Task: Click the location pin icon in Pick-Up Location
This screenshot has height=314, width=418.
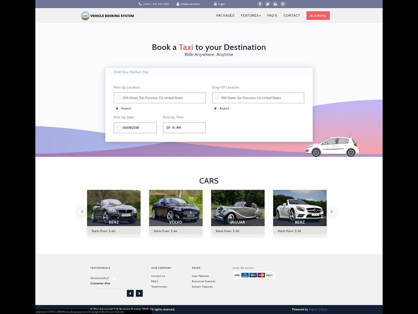Action: [x=119, y=98]
